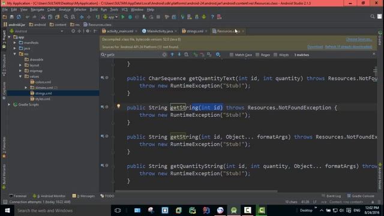
Task: Click the Copy toolbar icon
Action: click(x=50, y=17)
